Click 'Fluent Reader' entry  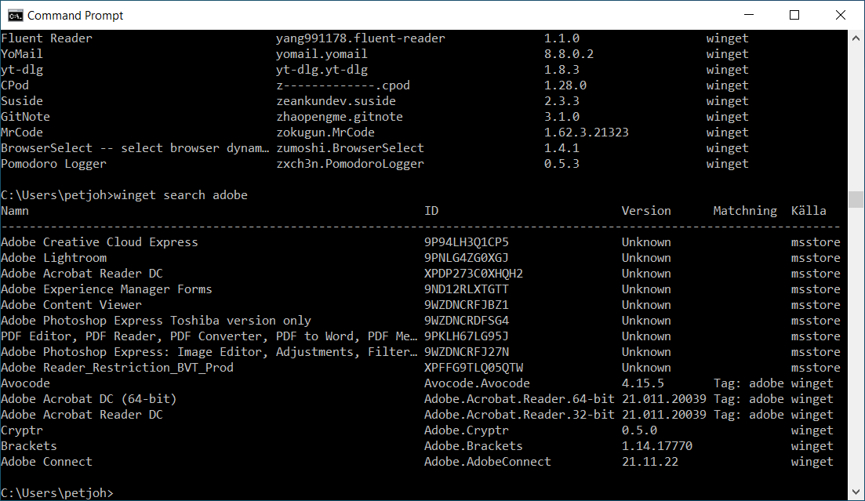click(46, 38)
